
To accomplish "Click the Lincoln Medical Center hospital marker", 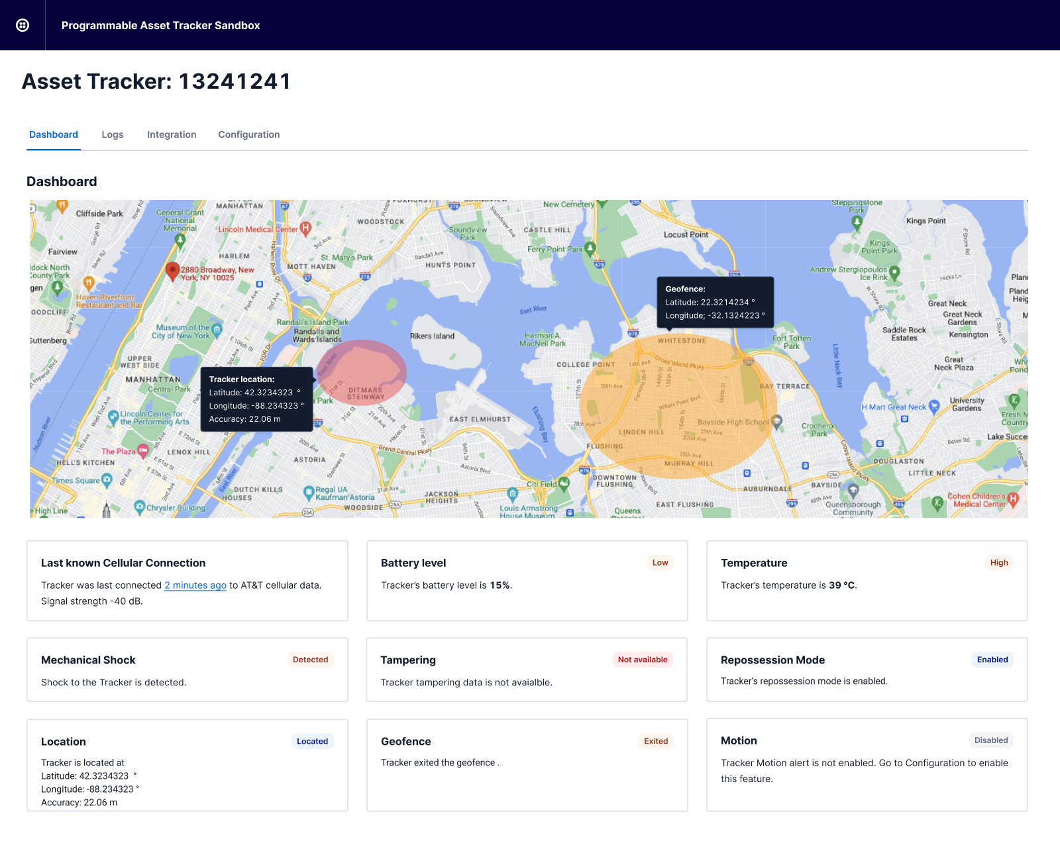I will (305, 228).
